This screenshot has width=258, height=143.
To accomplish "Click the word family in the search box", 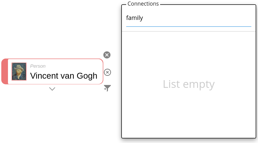I will point(134,18).
